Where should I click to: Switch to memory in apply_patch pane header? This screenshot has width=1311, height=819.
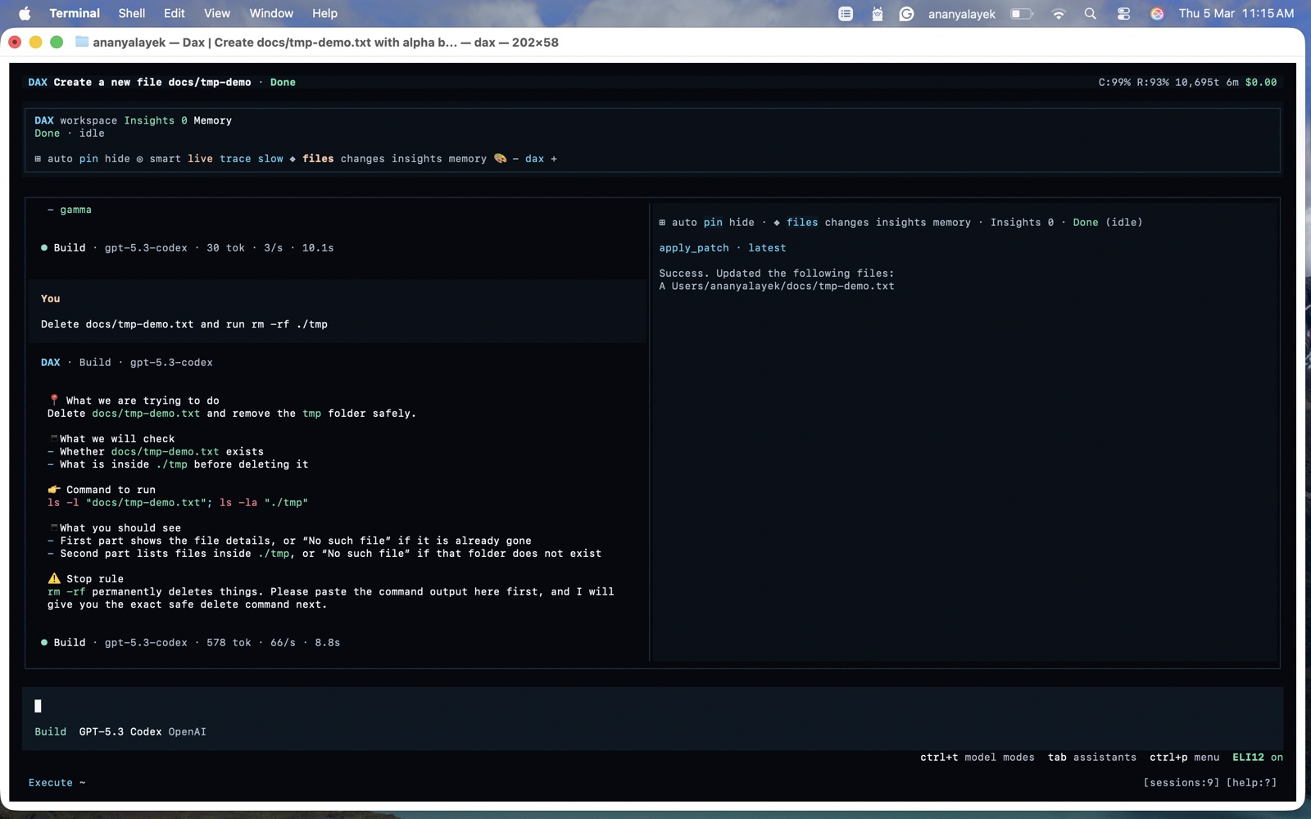pyautogui.click(x=951, y=223)
